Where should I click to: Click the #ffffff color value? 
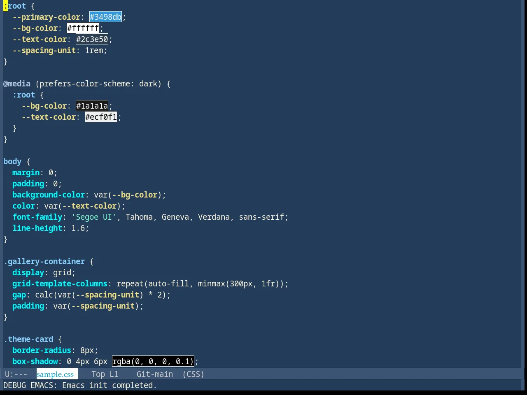83,28
